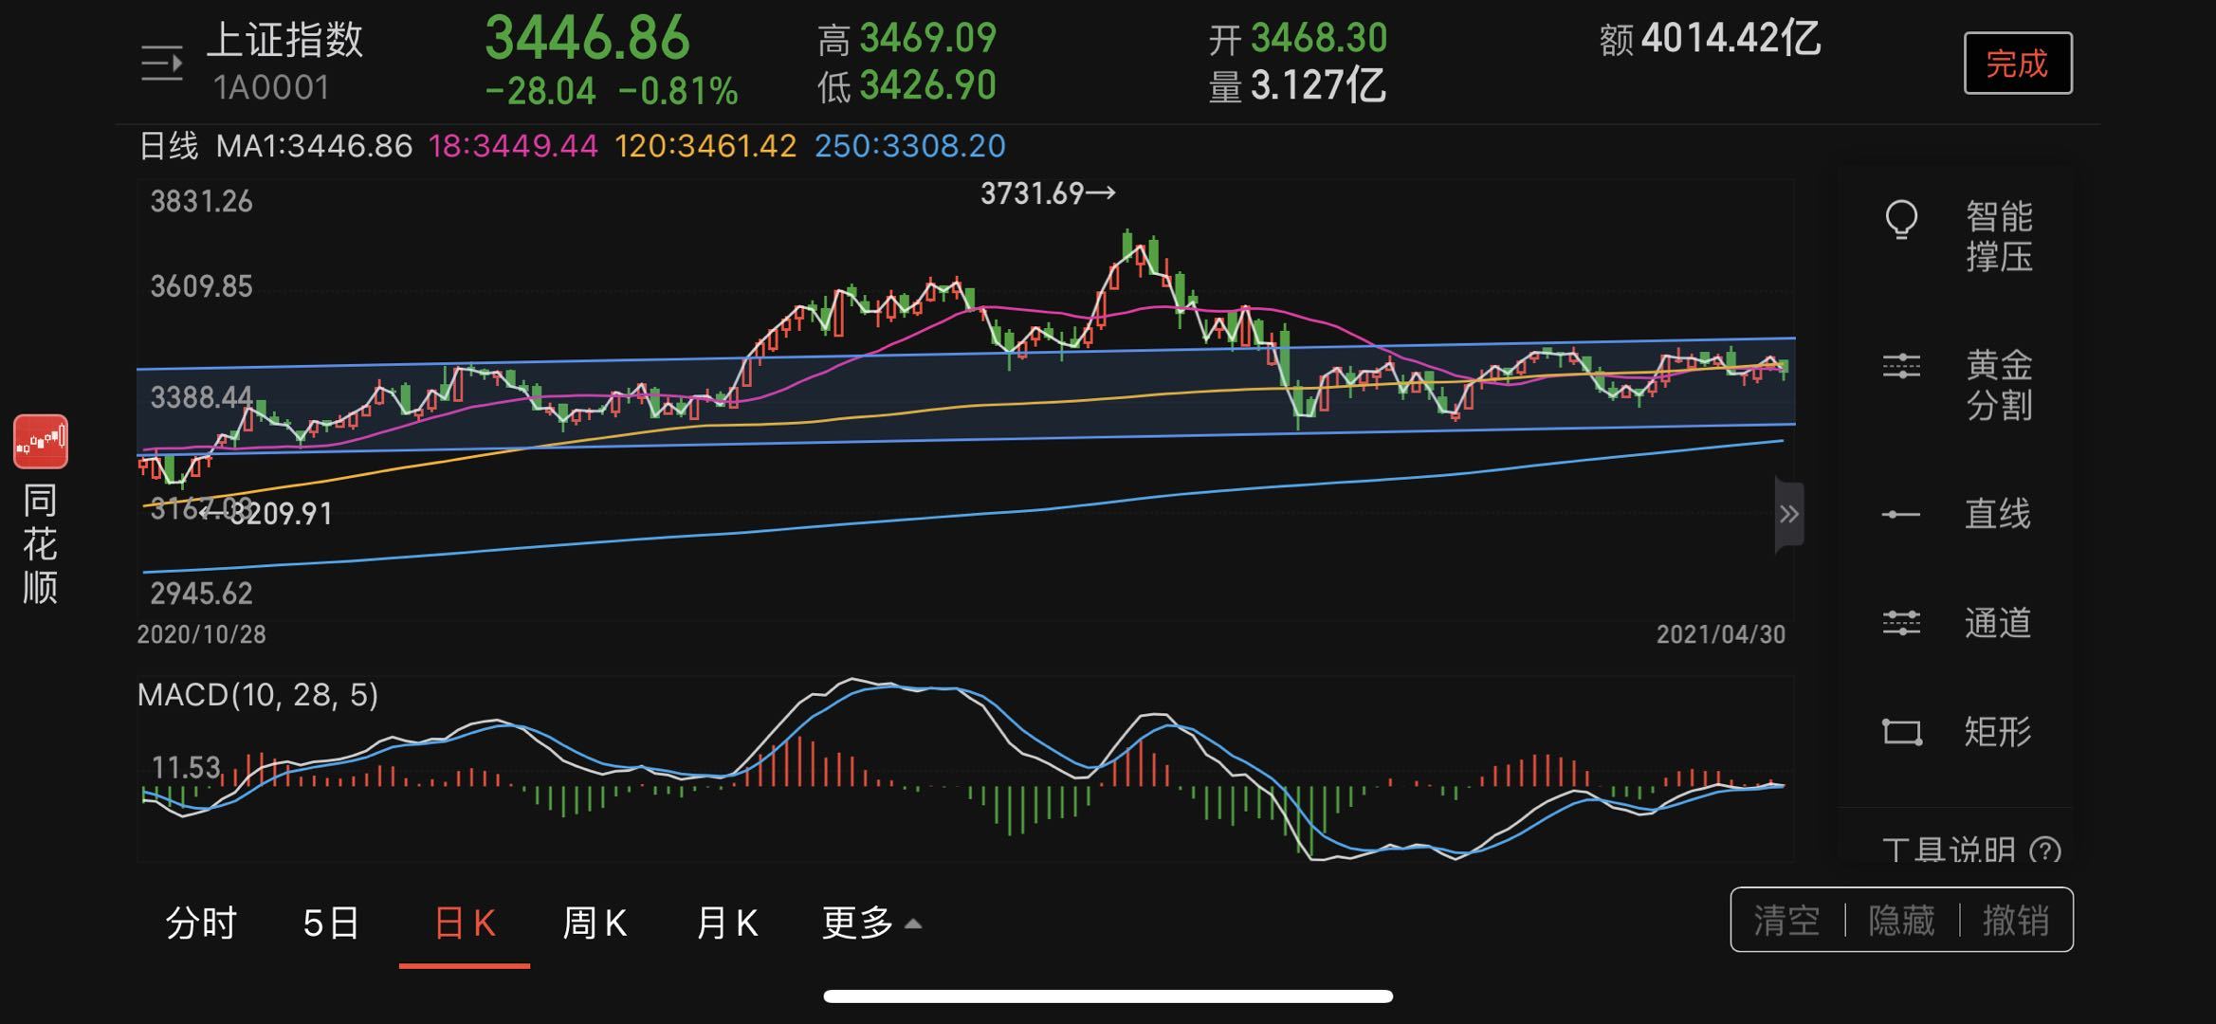Image resolution: width=2216 pixels, height=1024 pixels.
Task: Click the red Tonghuashun app logo
Action: coord(41,442)
